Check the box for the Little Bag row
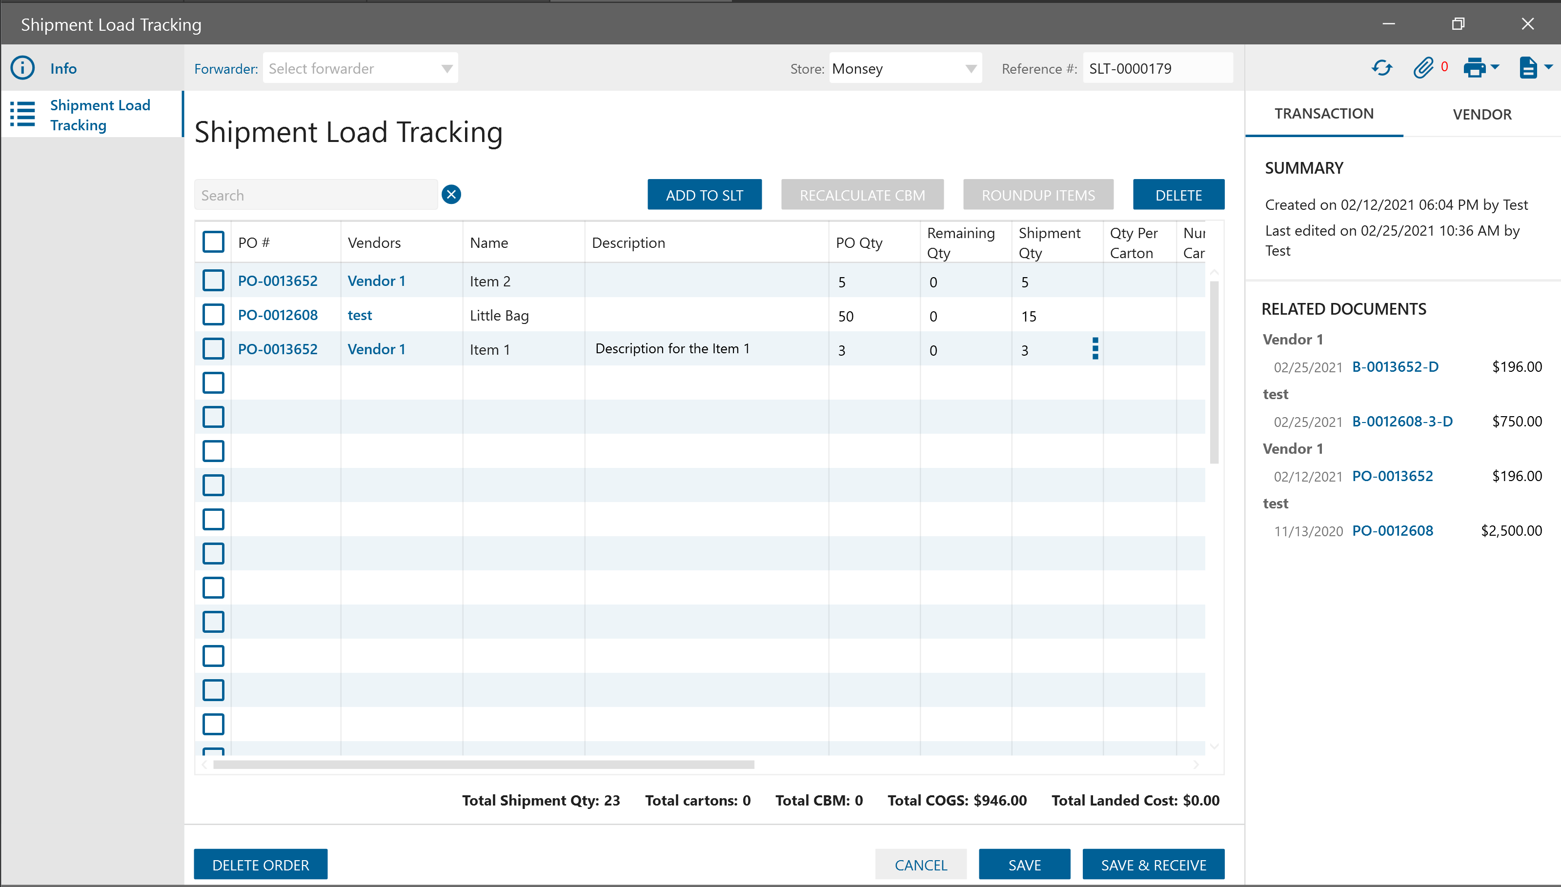The height and width of the screenshot is (887, 1561). tap(213, 315)
